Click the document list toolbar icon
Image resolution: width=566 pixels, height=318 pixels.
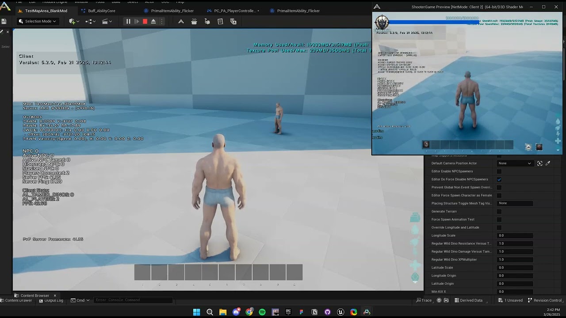pos(220,21)
